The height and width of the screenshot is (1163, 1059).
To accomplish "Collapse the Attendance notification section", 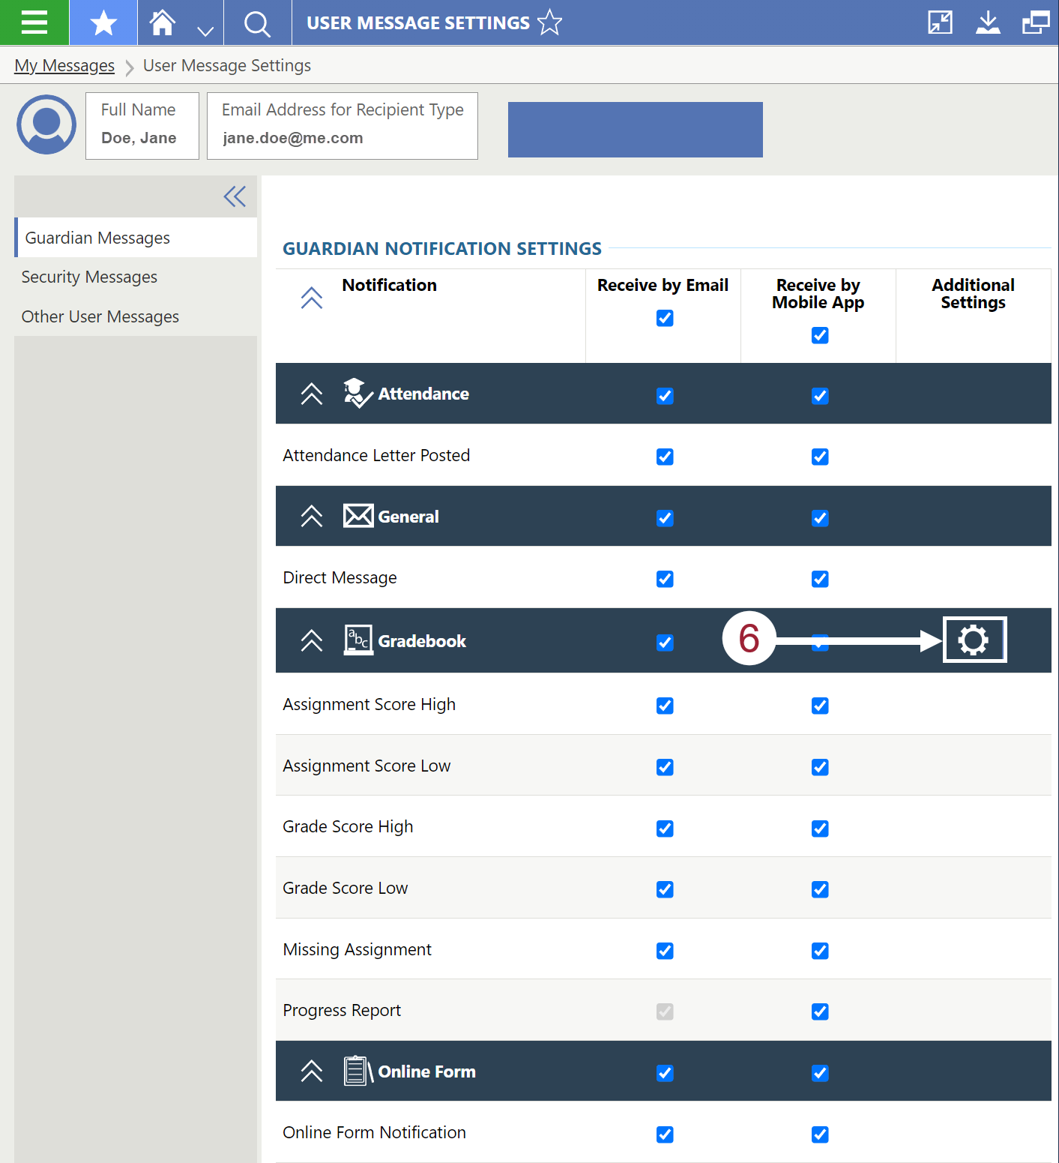I will pos(311,393).
